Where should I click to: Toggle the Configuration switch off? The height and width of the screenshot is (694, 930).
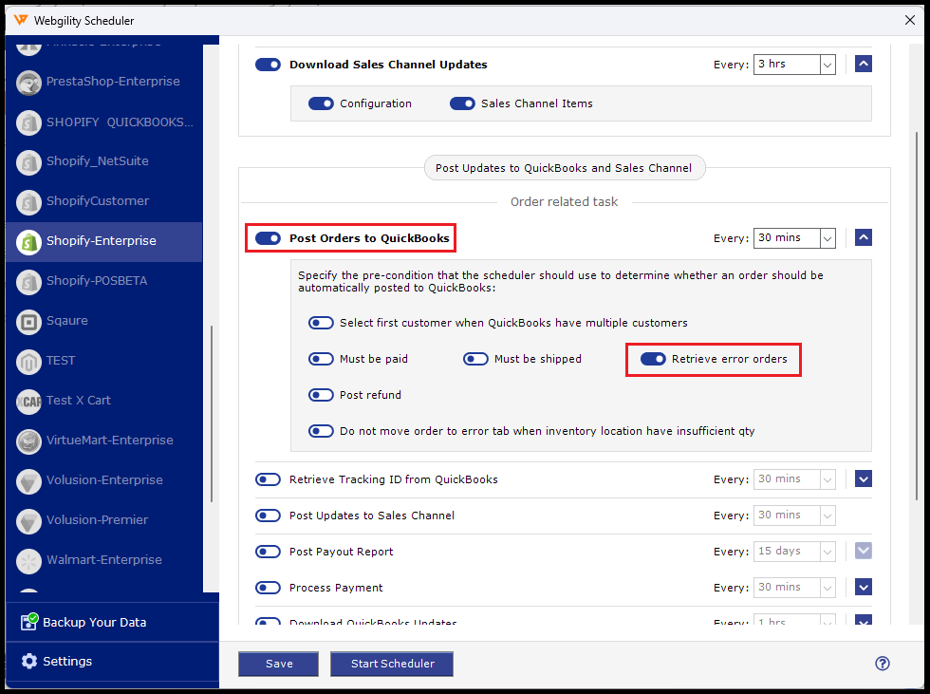tap(321, 103)
